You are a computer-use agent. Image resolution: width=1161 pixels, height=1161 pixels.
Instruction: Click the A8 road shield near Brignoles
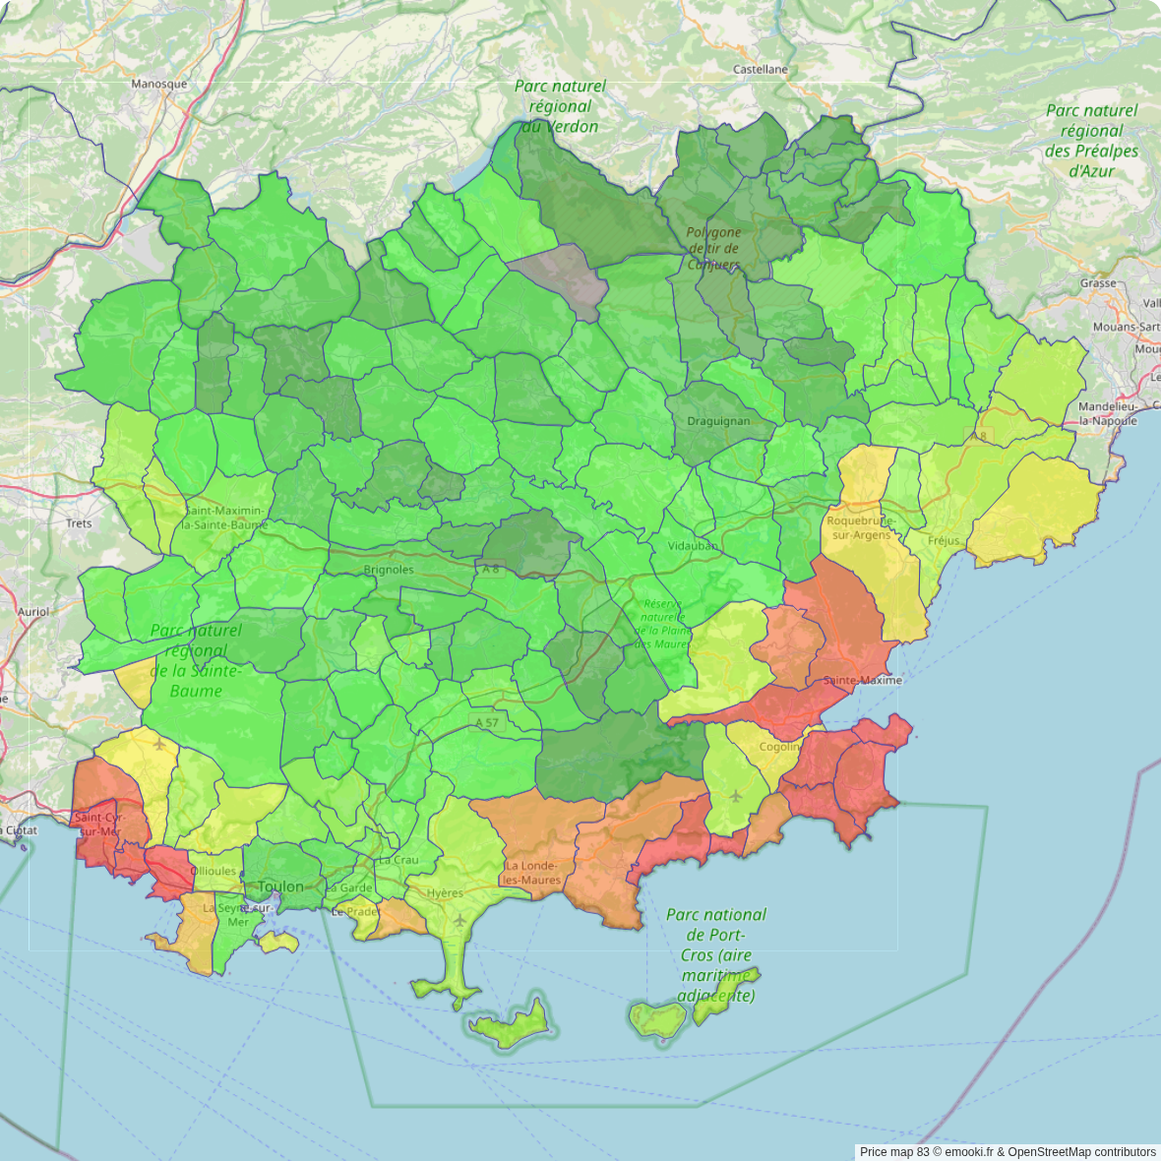pyautogui.click(x=489, y=569)
